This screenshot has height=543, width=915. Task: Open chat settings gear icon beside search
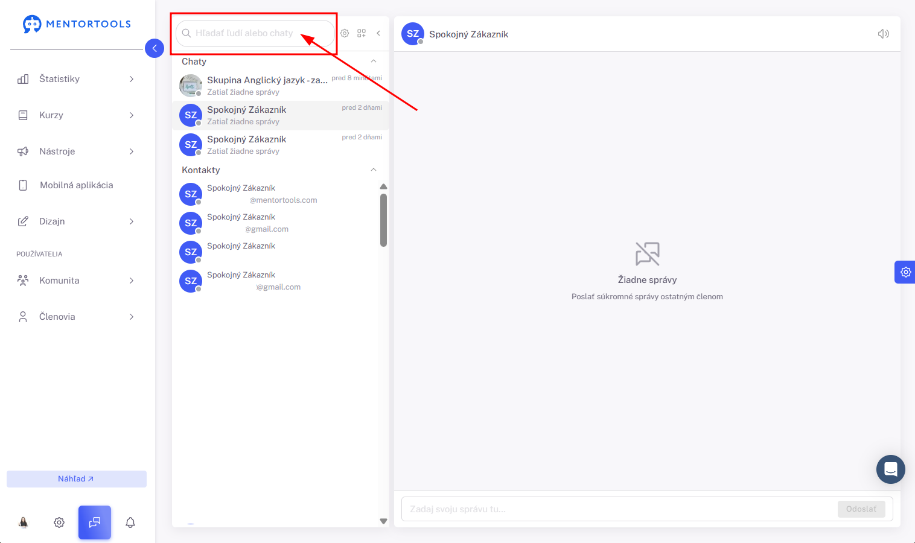click(345, 33)
